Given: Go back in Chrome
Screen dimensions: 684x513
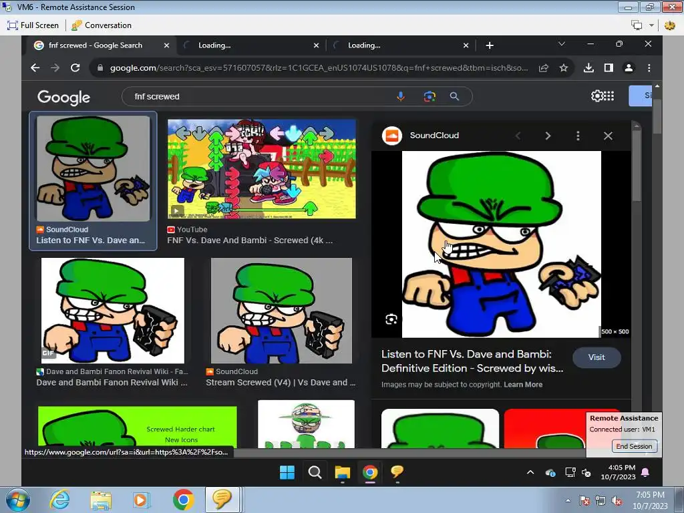Looking at the screenshot, I should [35, 67].
